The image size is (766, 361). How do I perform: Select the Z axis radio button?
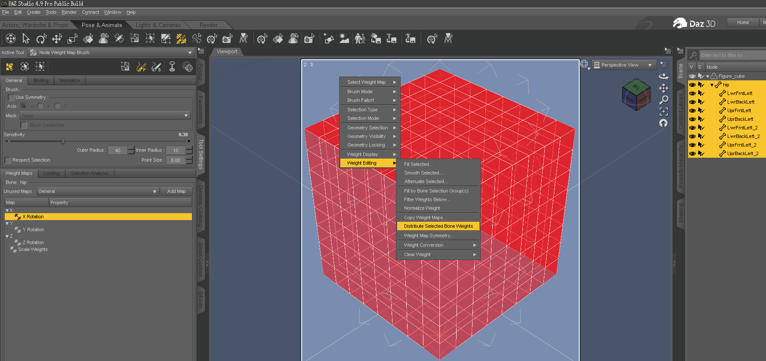(57, 106)
